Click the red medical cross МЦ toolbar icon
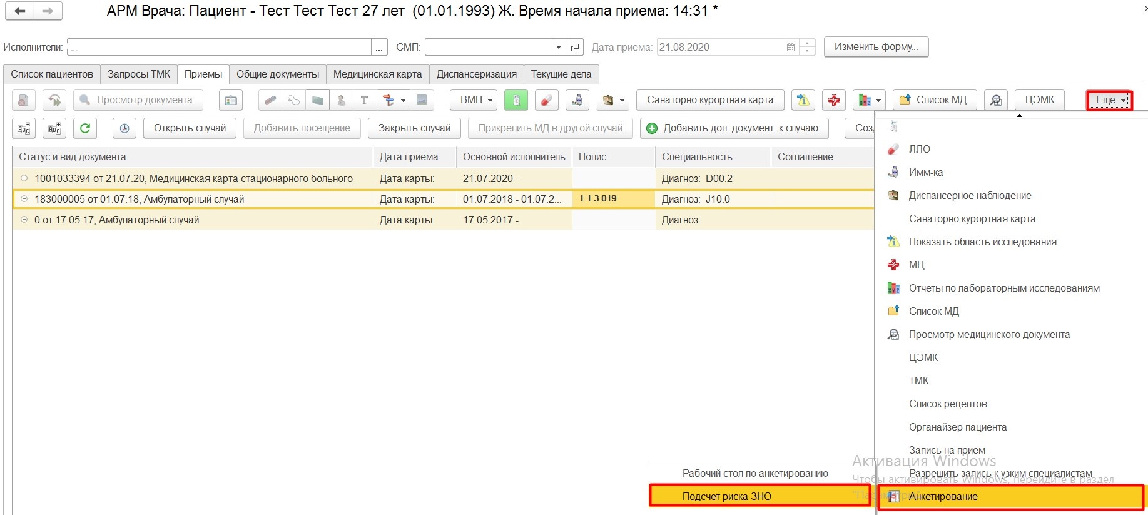This screenshot has height=515, width=1148. pyautogui.click(x=833, y=100)
